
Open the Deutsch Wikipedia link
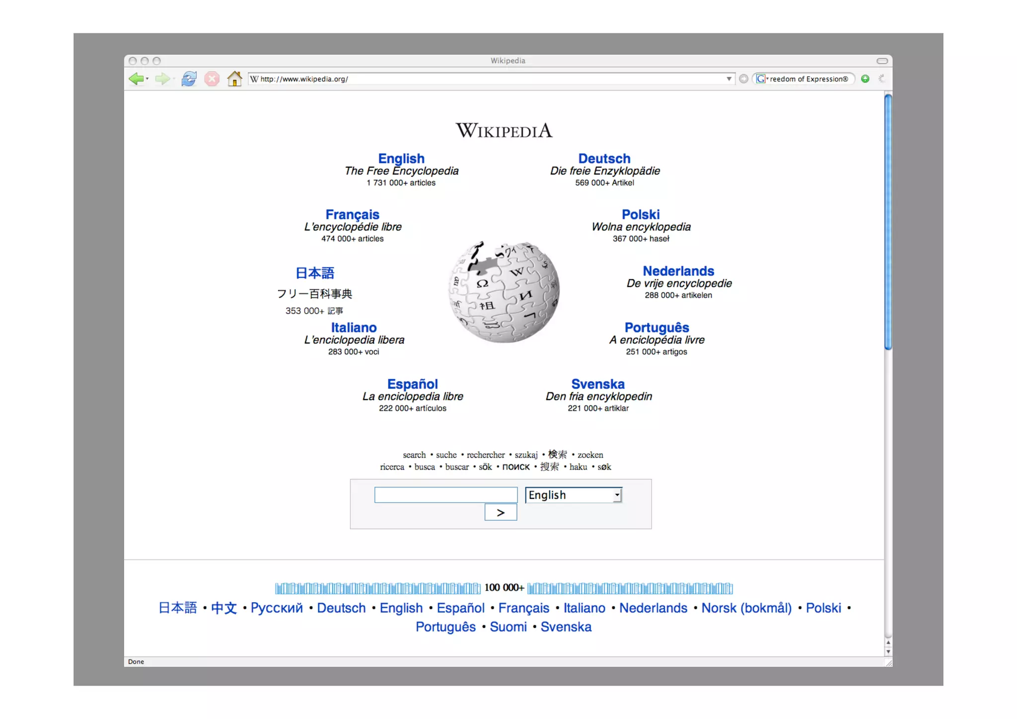[x=604, y=159]
